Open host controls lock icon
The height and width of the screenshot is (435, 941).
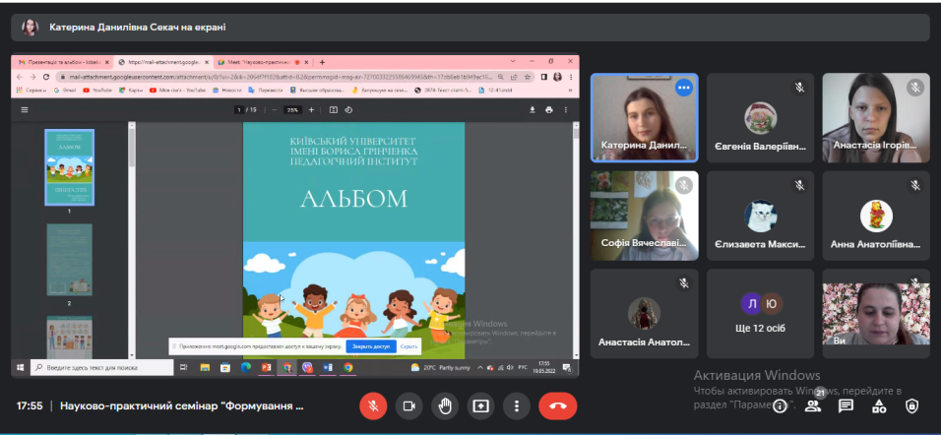click(x=912, y=405)
